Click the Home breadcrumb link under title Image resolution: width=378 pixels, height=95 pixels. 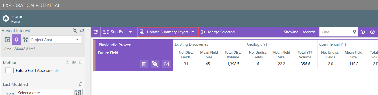coord(15,22)
